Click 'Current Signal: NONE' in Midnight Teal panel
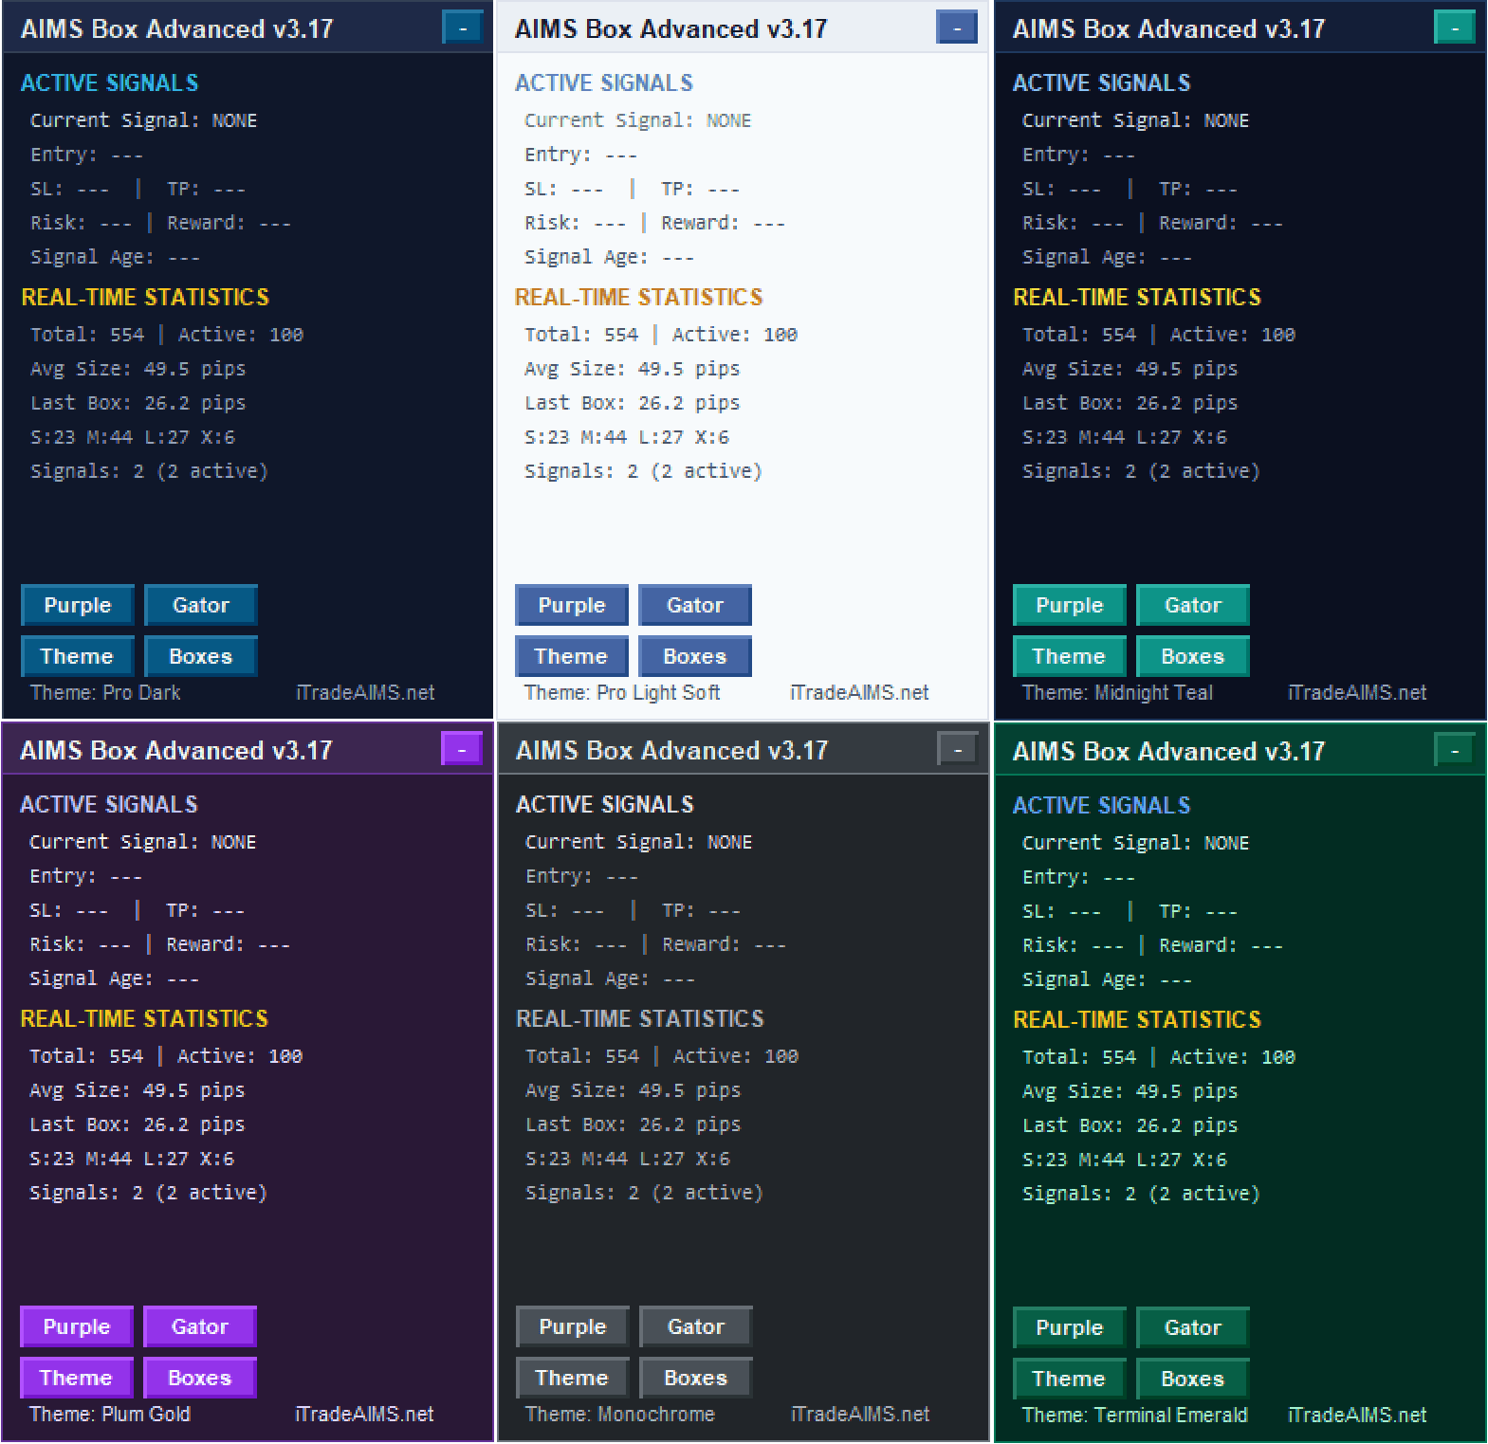Viewport: 1488px width, 1444px height. pyautogui.click(x=1135, y=120)
